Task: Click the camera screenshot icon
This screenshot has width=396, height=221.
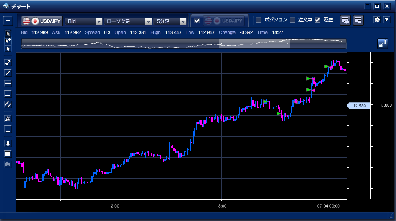Action: tap(8, 165)
